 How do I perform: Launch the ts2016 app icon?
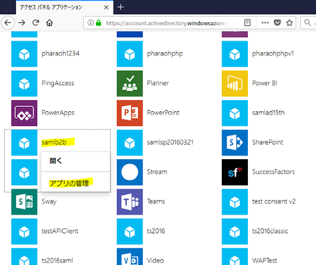click(x=129, y=231)
